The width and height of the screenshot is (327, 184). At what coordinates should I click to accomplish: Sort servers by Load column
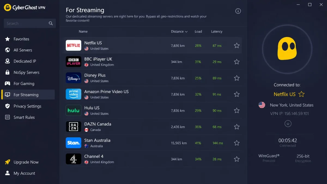198,32
